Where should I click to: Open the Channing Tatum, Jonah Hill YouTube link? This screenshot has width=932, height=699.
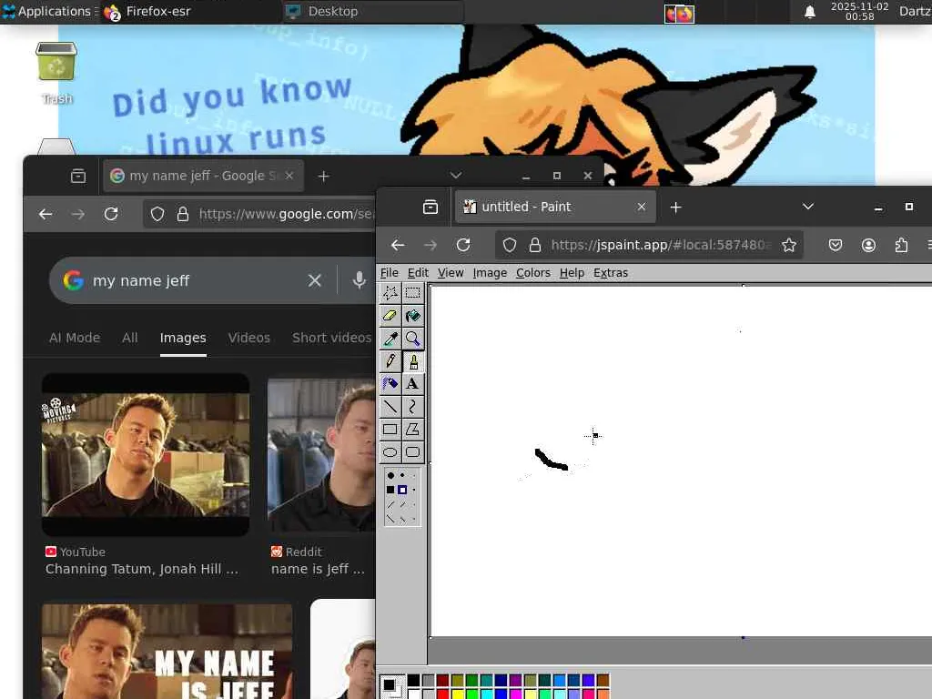click(141, 569)
